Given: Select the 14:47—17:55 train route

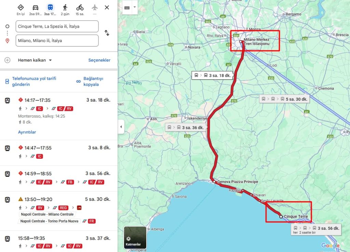Looking at the screenshot, I should click(59, 152).
